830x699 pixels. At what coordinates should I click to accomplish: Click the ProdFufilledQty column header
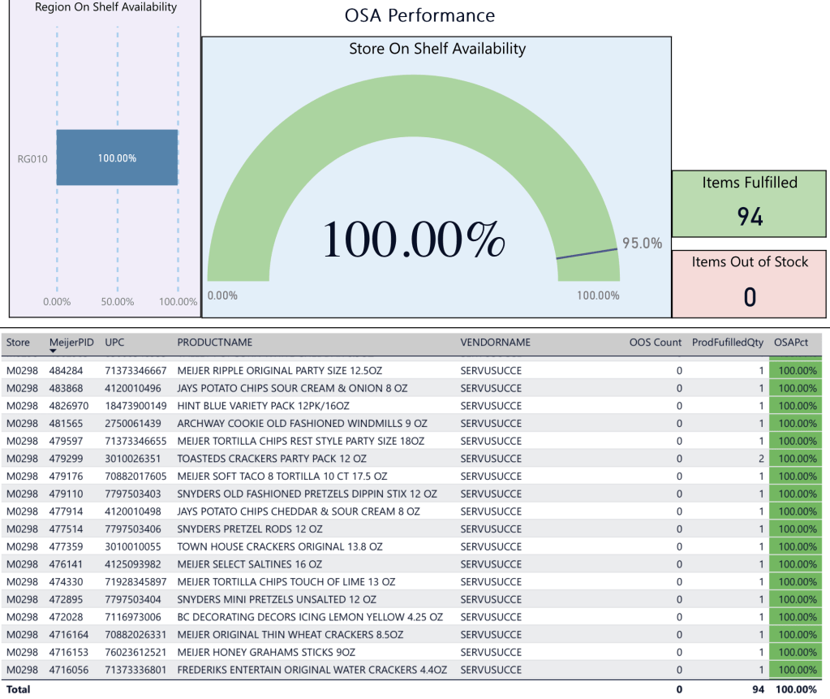pyautogui.click(x=728, y=342)
